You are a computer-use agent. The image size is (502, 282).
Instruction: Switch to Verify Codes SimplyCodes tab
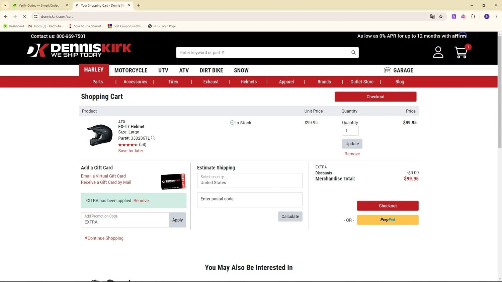[x=39, y=5]
